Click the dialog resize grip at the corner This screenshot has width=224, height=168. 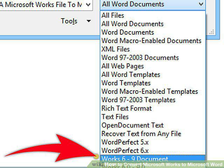(x=212, y=32)
